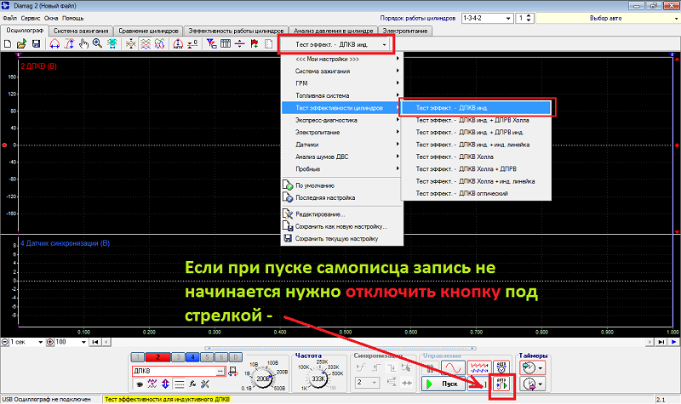The width and height of the screenshot is (681, 404).
Task: Toggle blue channel 4 button
Action: coord(192,357)
